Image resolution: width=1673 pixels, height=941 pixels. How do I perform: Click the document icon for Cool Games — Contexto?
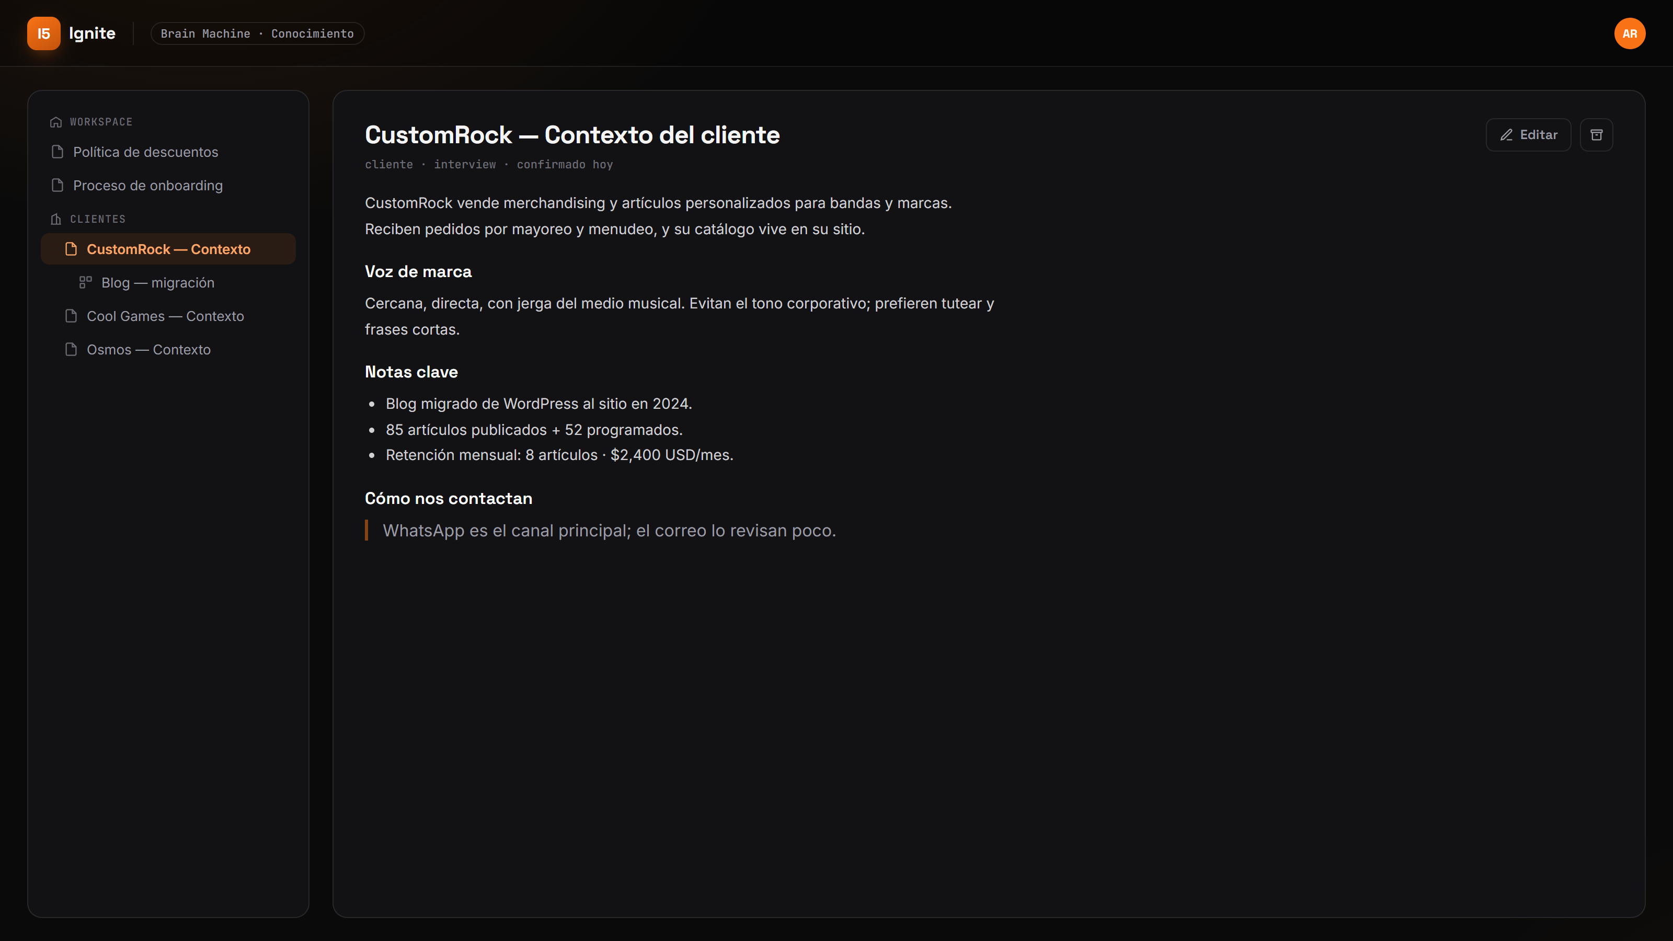click(71, 316)
